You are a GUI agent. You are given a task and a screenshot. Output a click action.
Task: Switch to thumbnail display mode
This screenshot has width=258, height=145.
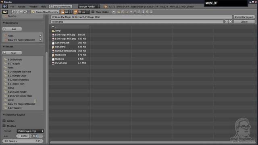(71, 12)
